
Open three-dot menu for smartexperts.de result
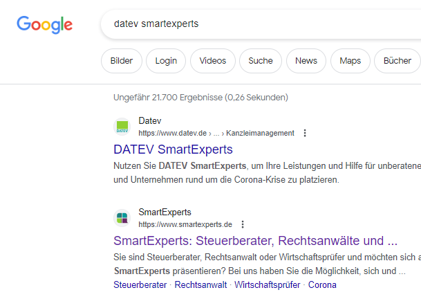tap(243, 224)
